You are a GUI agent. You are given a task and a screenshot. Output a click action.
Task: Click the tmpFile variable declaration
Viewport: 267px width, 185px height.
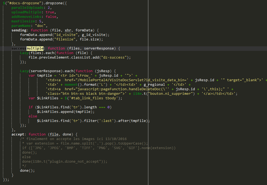tap(43, 76)
